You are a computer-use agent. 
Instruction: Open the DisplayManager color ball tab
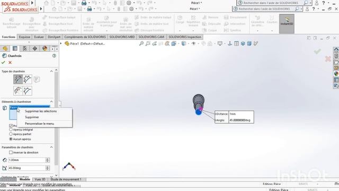coord(44,48)
